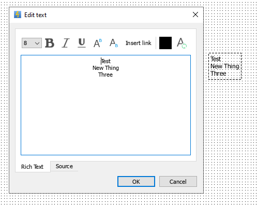Image resolution: width=257 pixels, height=205 pixels.
Task: Place cursor in the "Test" line in editor
Action: [x=105, y=61]
